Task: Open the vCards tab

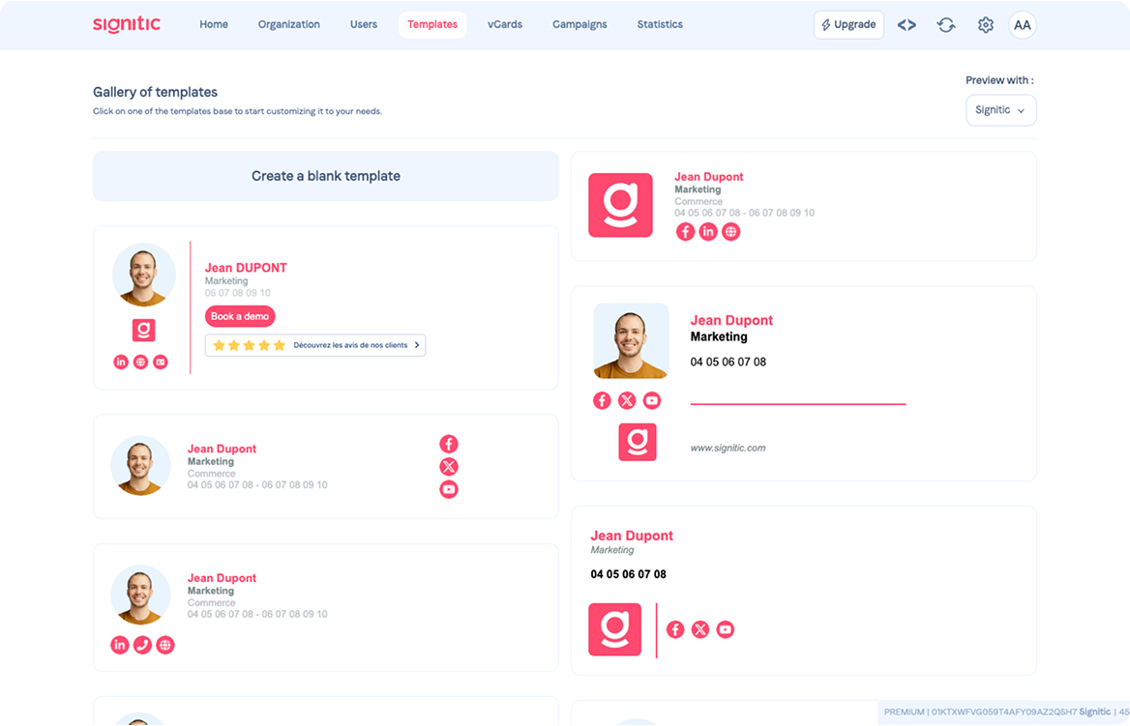Action: click(504, 24)
